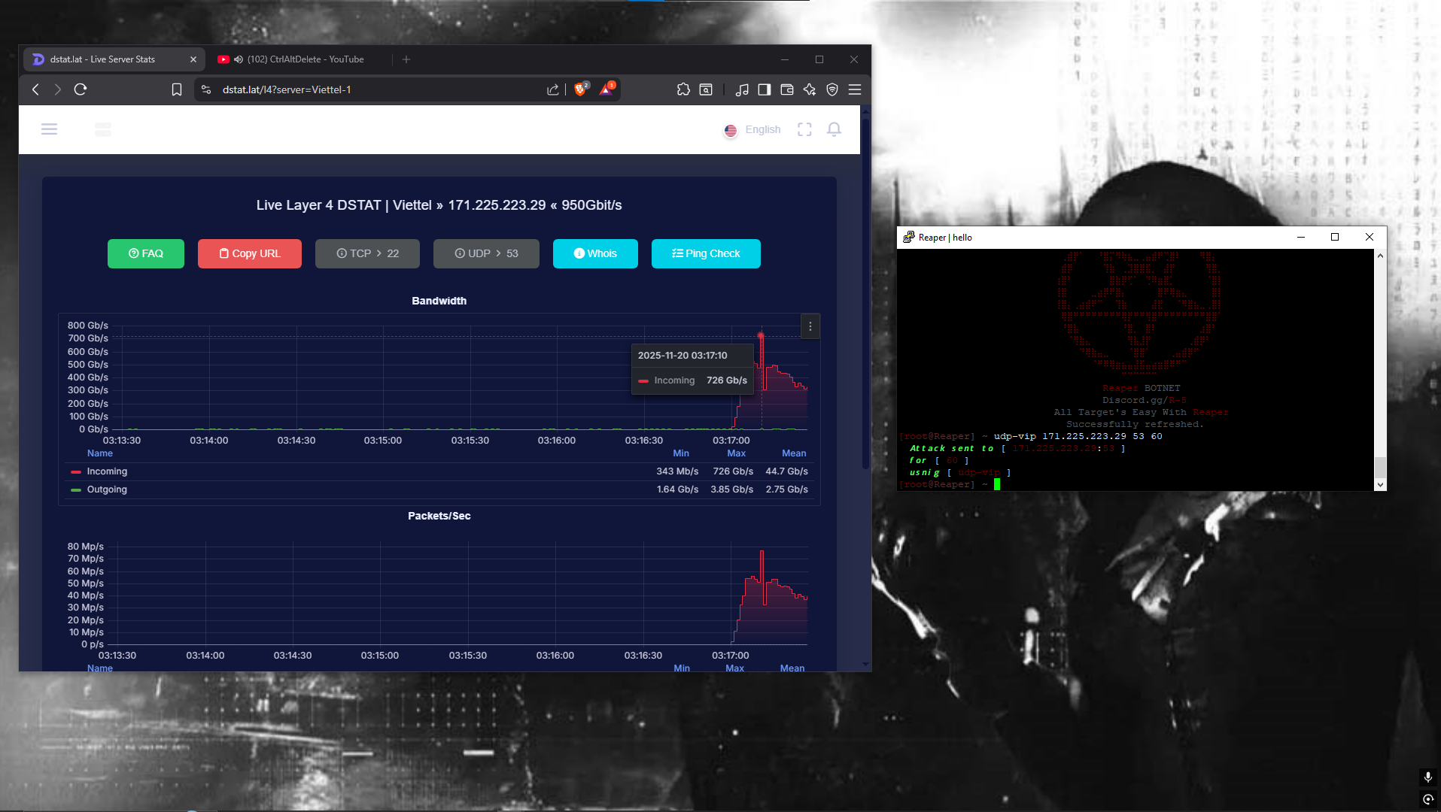Toggle the Outgoing series in the legend
Viewport: 1441px width, 812px height.
click(x=107, y=489)
